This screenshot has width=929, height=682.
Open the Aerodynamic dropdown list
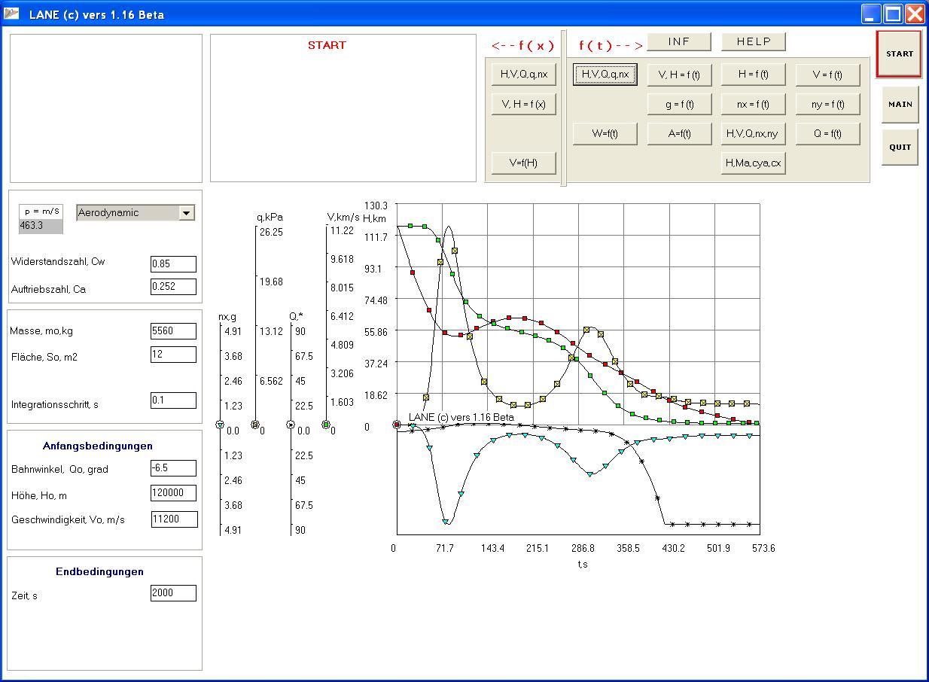186,213
